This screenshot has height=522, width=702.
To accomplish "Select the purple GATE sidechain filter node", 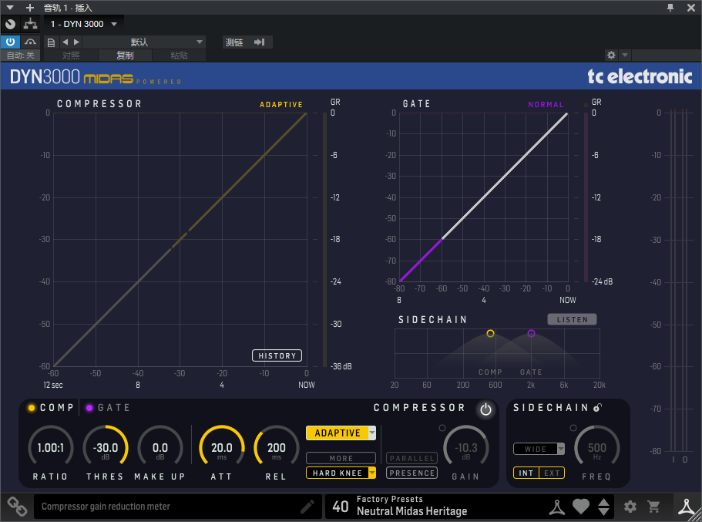I will 531,333.
